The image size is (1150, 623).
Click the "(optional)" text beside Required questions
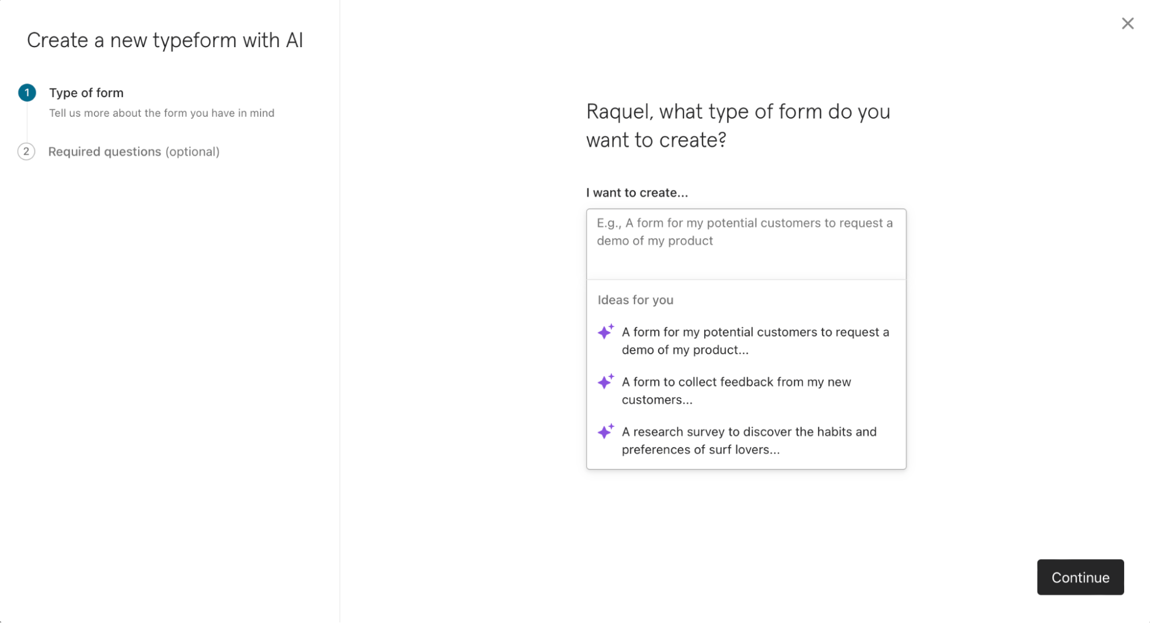[193, 151]
